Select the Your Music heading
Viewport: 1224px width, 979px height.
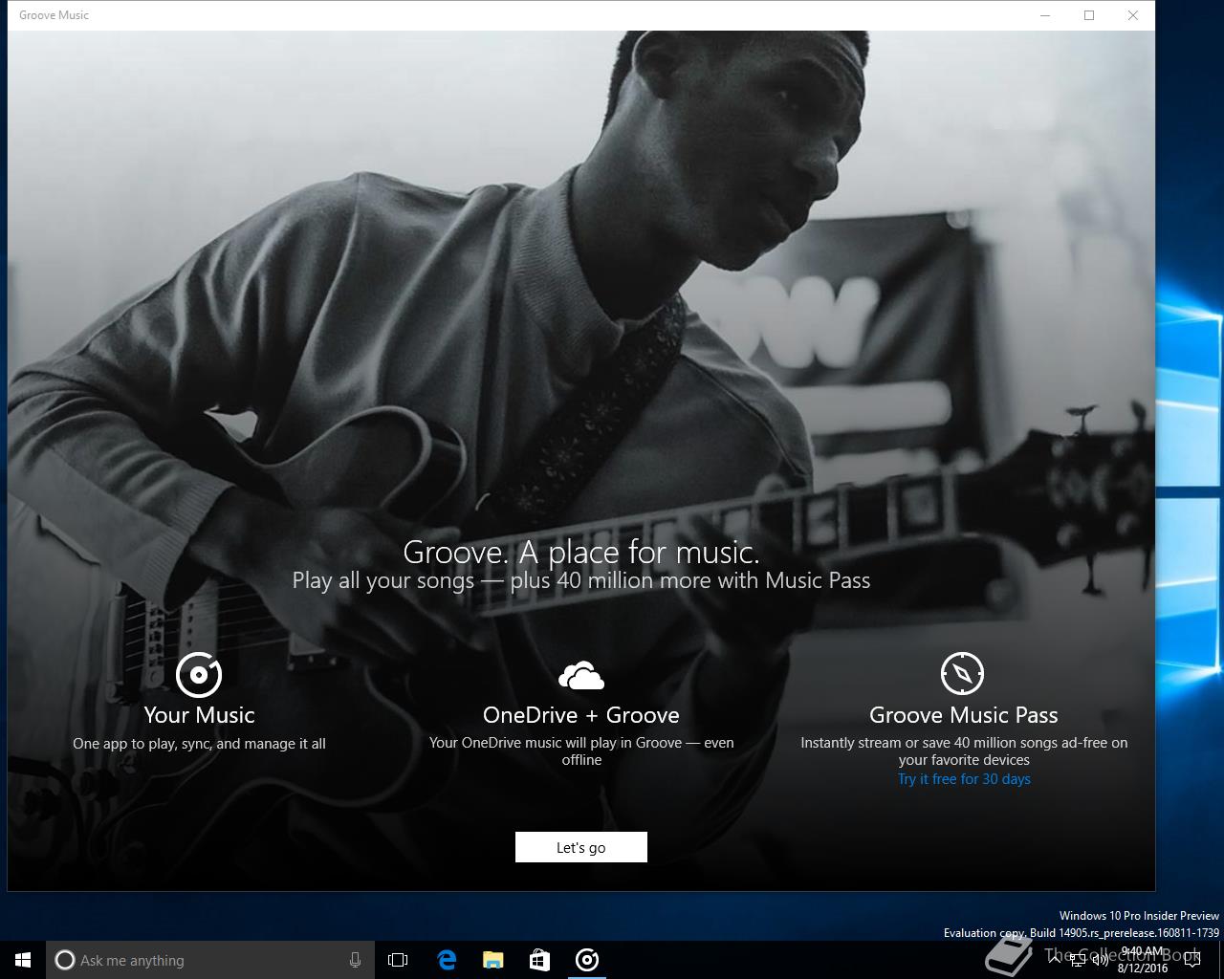199,715
